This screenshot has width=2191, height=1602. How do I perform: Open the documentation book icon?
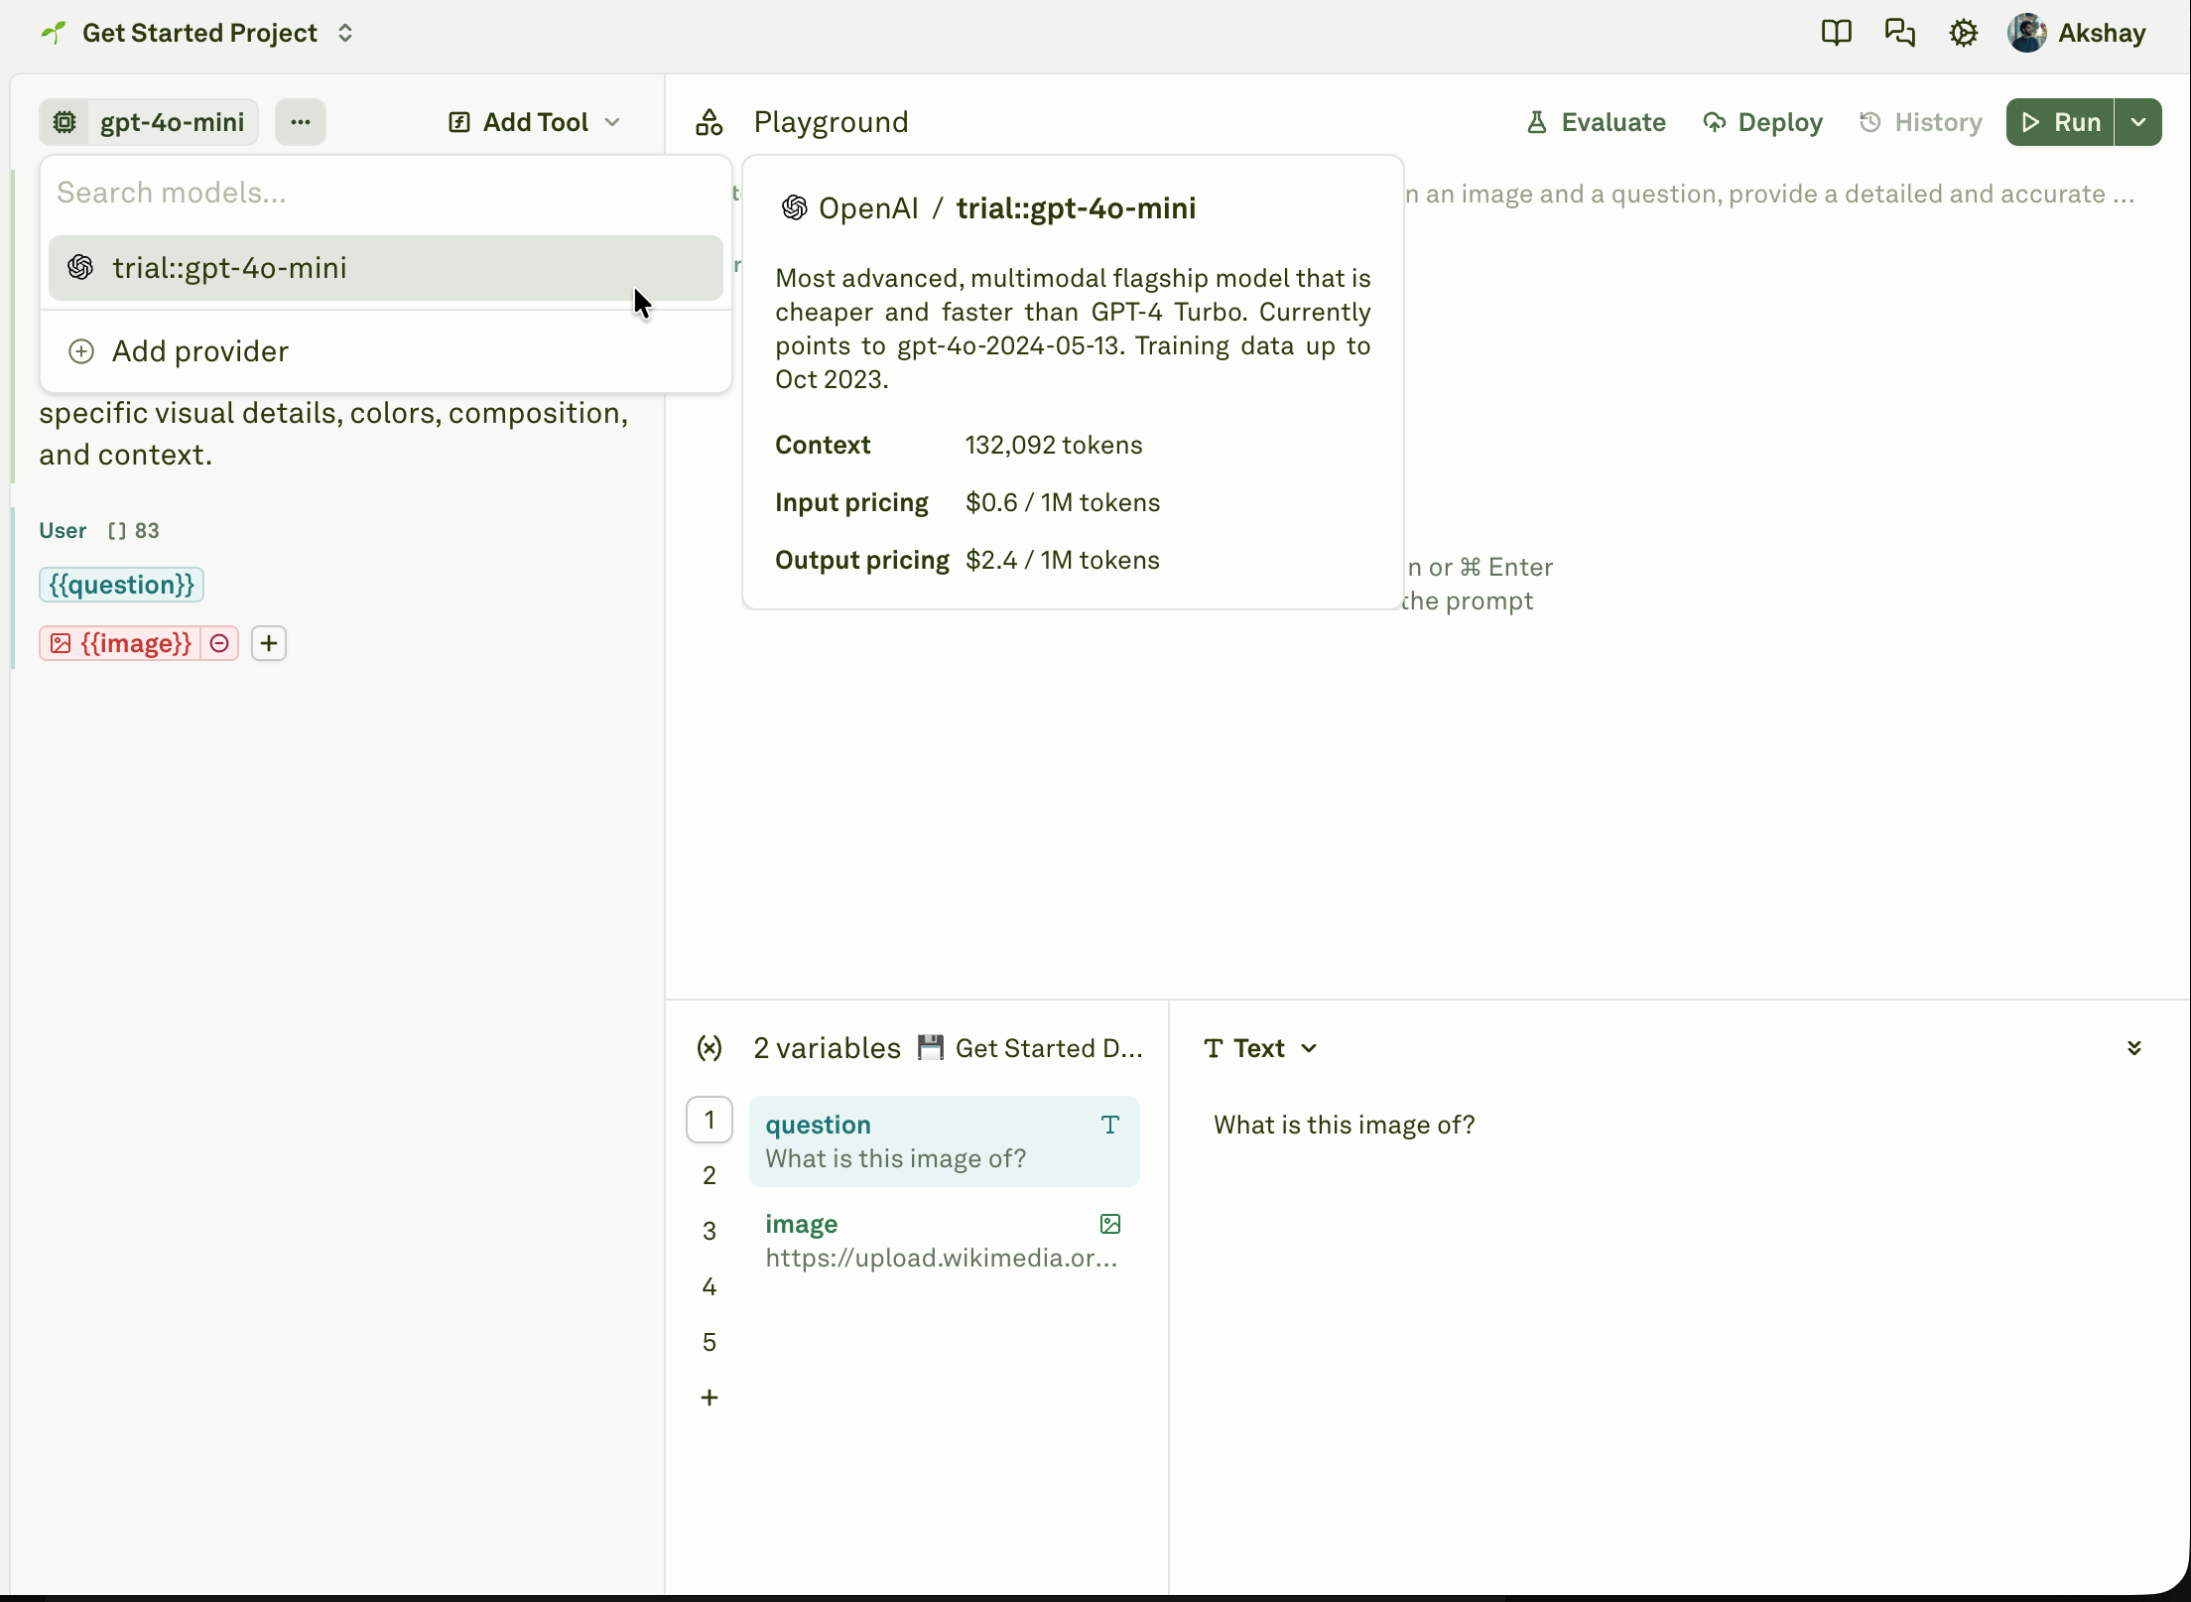point(1836,33)
